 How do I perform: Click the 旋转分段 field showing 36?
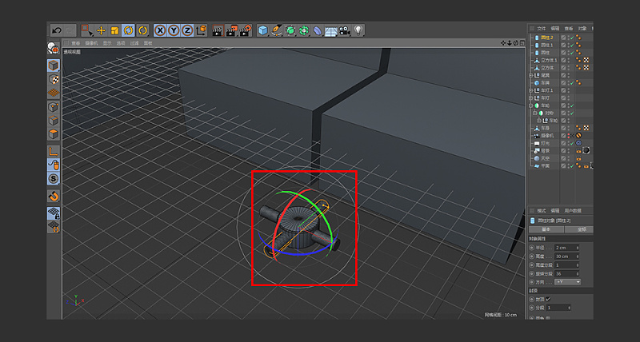pyautogui.click(x=565, y=274)
